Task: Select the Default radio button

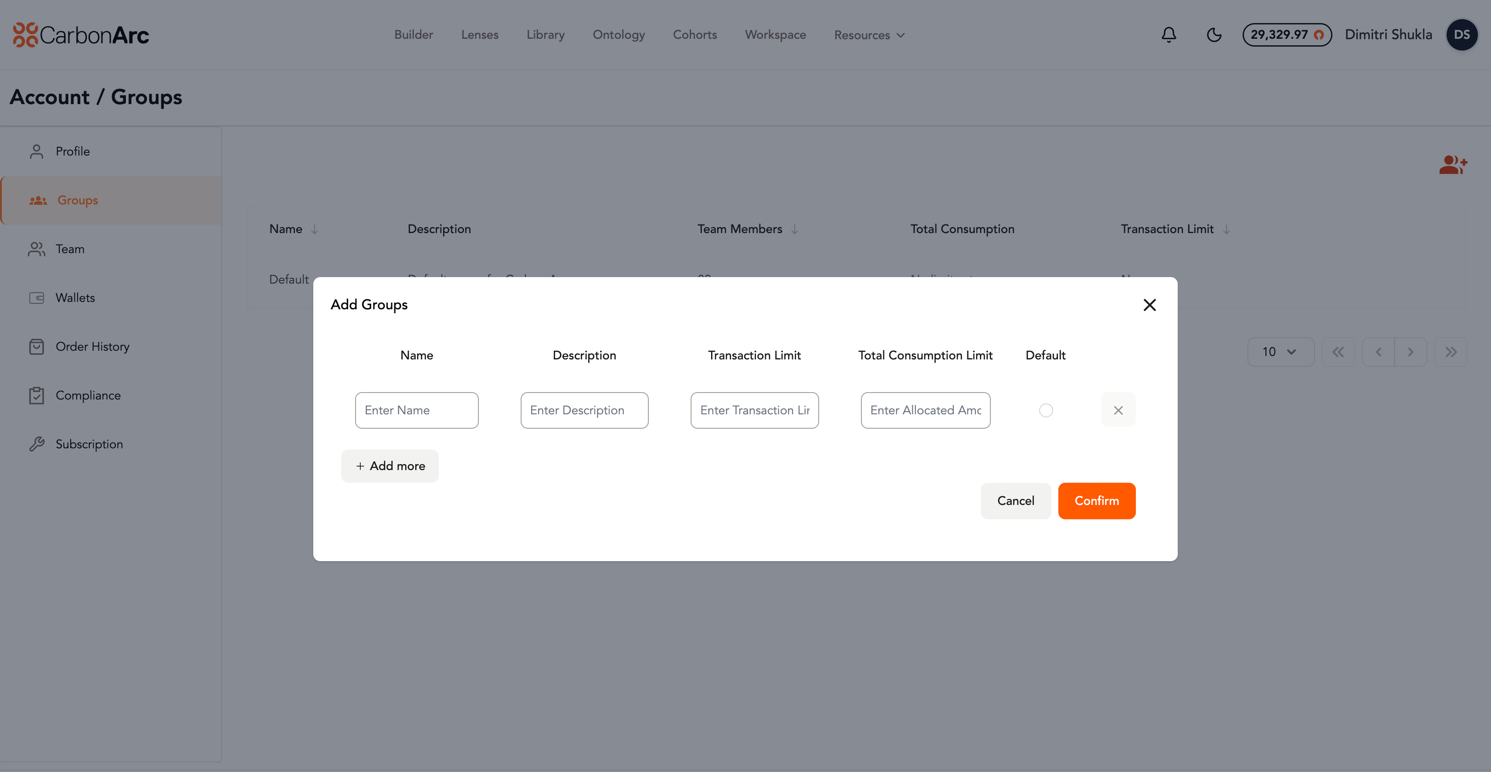Action: (1045, 410)
